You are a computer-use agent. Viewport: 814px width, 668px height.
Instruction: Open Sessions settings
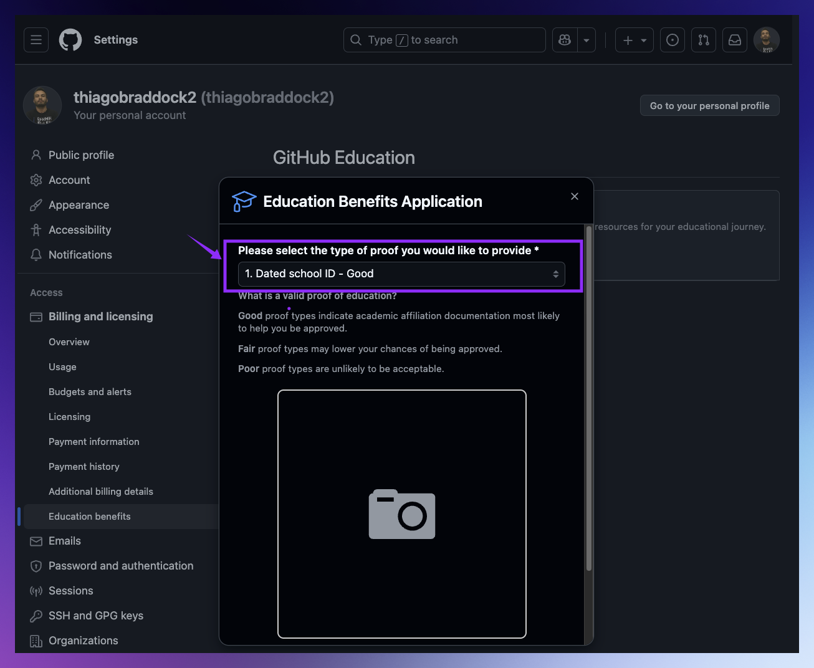click(x=71, y=591)
